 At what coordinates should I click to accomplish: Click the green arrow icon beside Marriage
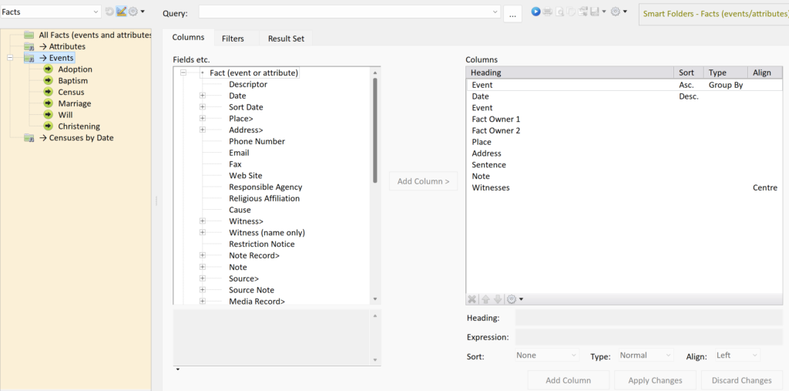(x=49, y=103)
